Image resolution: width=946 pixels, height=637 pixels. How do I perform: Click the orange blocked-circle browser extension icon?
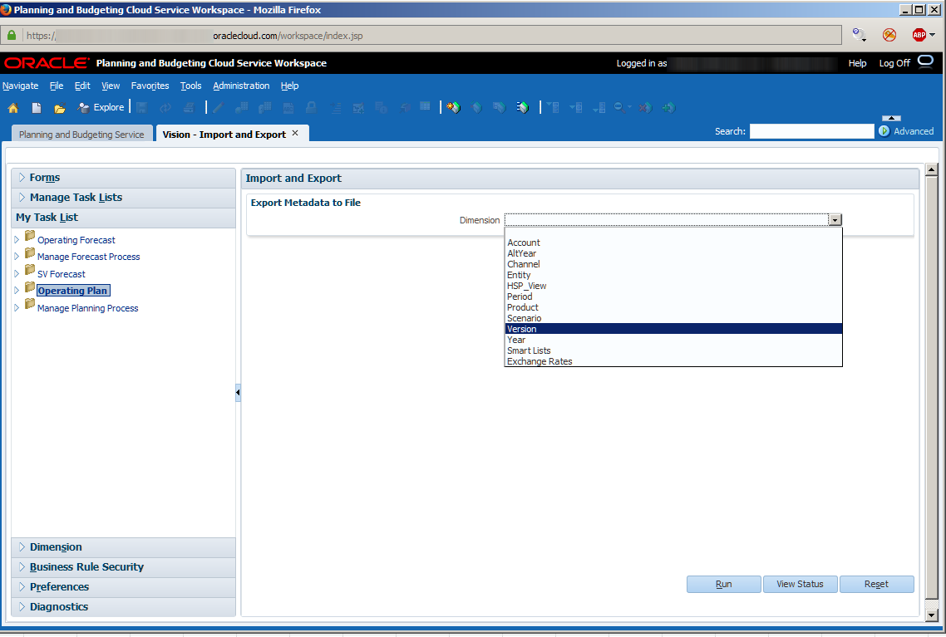[889, 35]
